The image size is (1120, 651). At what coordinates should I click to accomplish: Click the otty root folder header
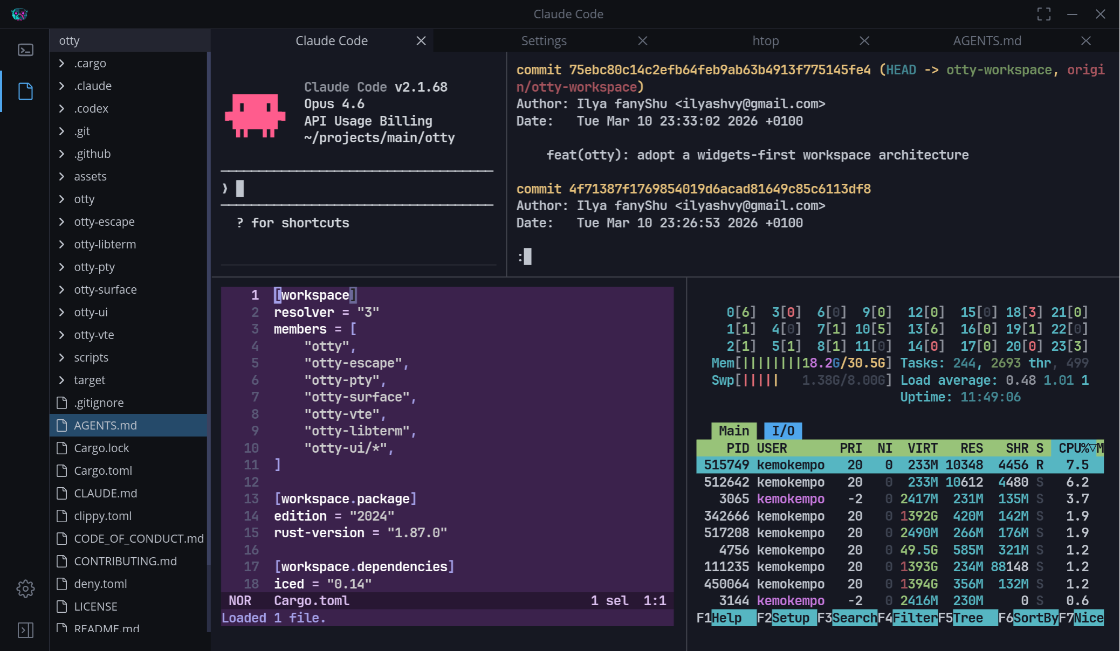tap(129, 40)
